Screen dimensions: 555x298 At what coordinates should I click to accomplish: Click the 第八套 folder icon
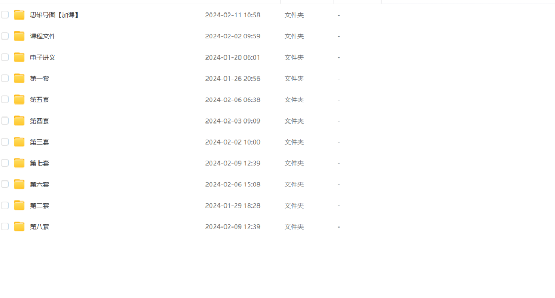[19, 226]
